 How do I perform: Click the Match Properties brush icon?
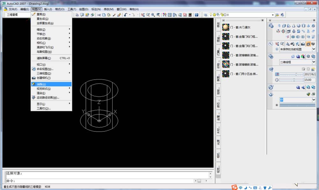(x=119, y=15)
